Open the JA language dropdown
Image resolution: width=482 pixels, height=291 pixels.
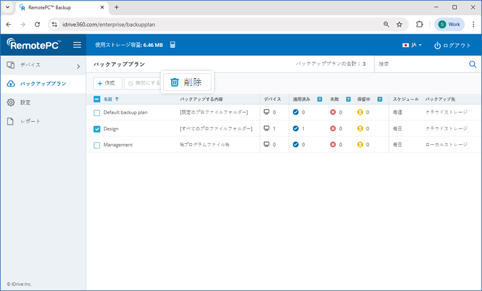(x=412, y=45)
